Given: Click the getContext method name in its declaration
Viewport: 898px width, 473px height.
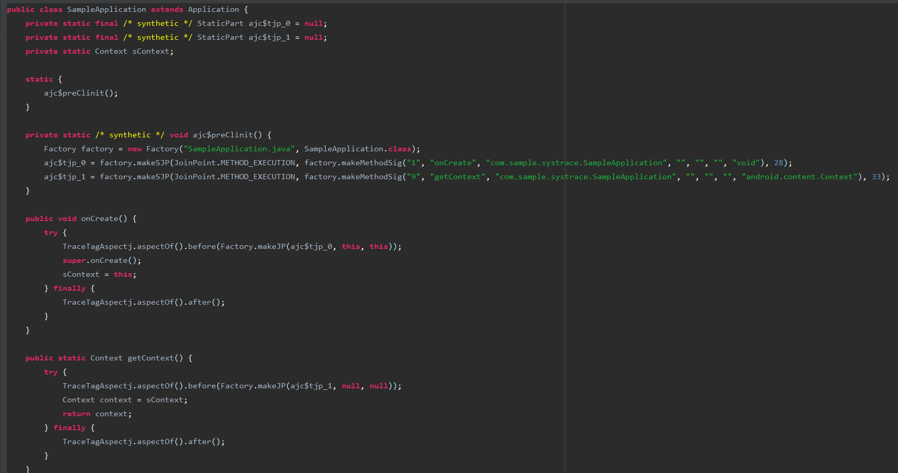Looking at the screenshot, I should point(150,358).
